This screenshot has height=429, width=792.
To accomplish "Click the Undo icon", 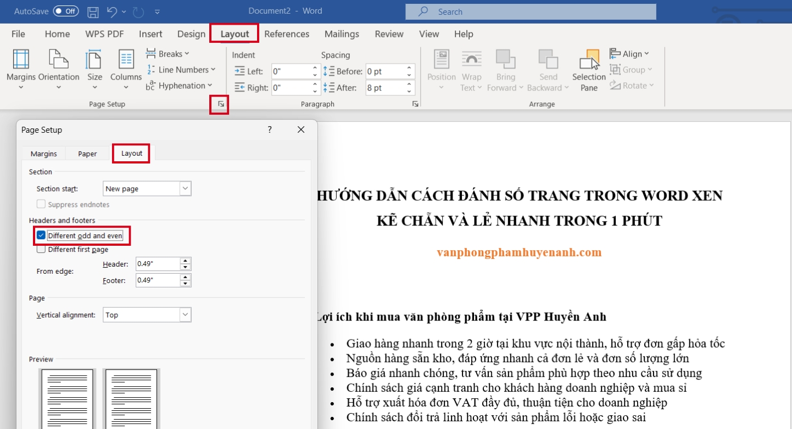I will [x=111, y=11].
